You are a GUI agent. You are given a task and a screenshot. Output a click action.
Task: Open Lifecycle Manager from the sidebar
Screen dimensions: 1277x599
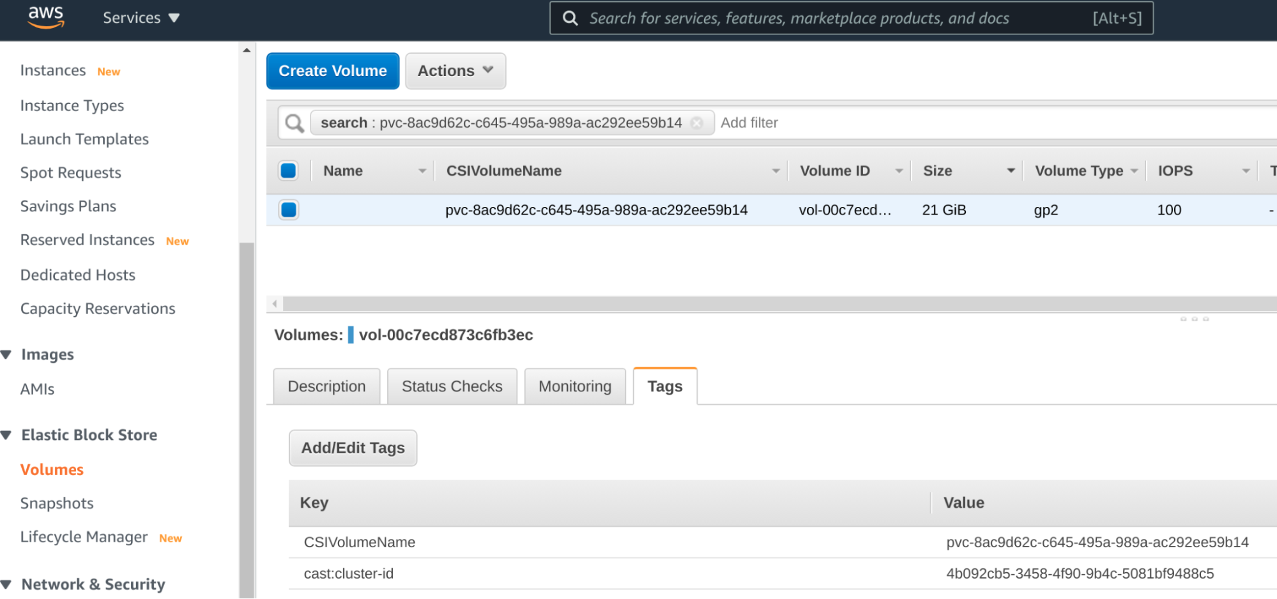[84, 536]
